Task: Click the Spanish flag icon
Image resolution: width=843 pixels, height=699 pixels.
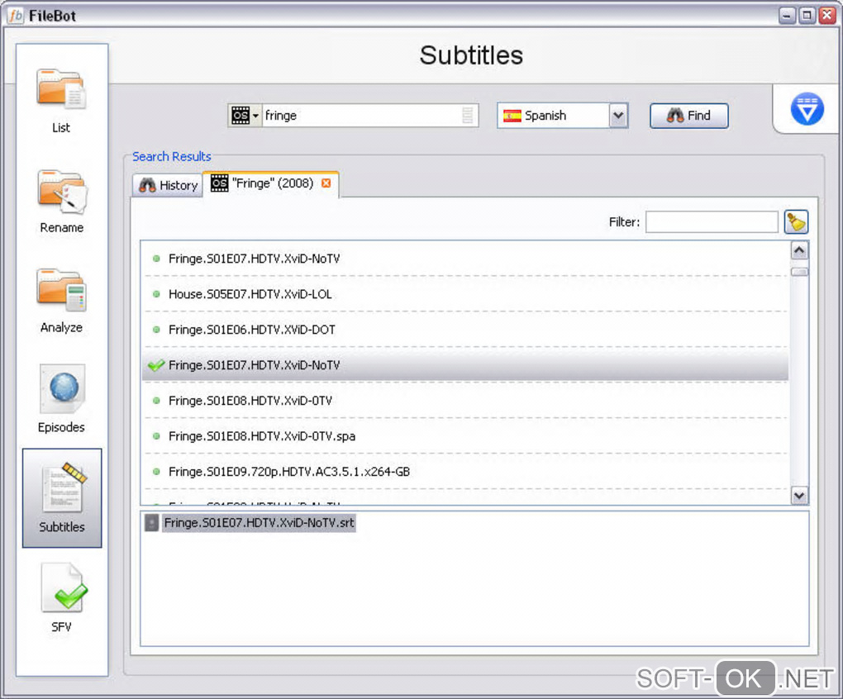Action: click(x=512, y=116)
